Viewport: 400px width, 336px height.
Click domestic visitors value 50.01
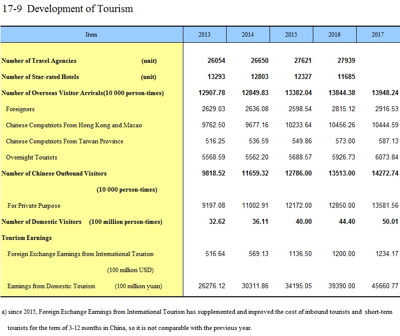point(390,222)
